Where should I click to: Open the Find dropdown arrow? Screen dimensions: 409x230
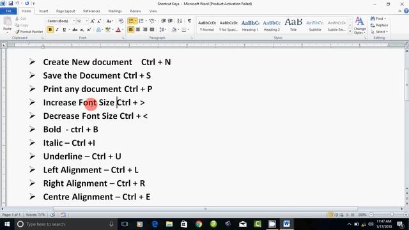pos(385,19)
